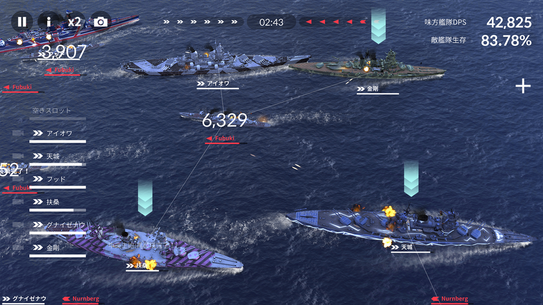Open the info button at top left
This screenshot has width=543, height=305.
tap(48, 22)
